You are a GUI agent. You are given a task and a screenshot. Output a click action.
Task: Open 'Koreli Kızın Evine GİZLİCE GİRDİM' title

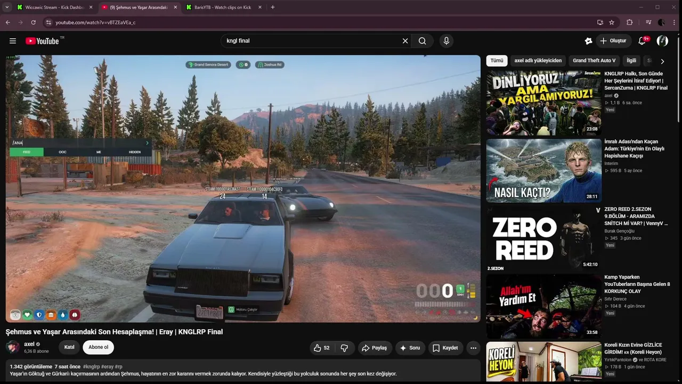pyautogui.click(x=633, y=349)
